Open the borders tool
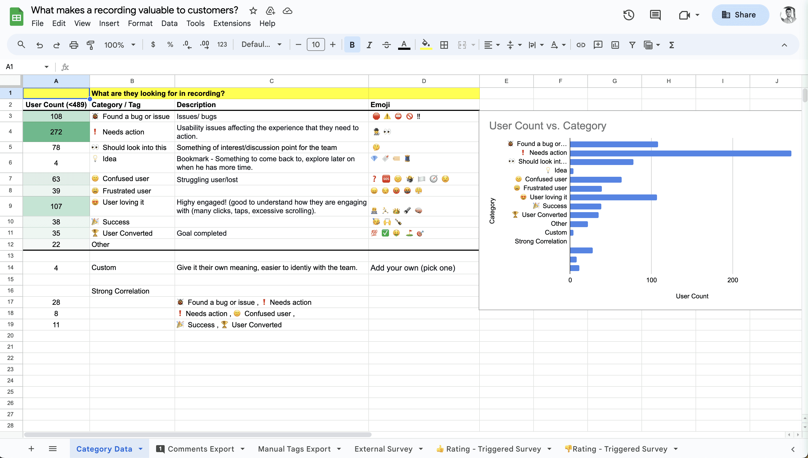The width and height of the screenshot is (808, 458). point(444,45)
